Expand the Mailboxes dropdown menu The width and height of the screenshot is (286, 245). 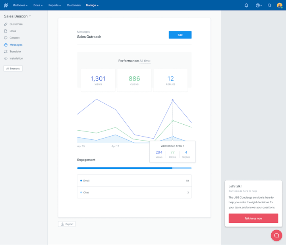point(20,5)
